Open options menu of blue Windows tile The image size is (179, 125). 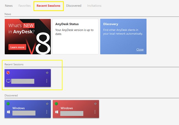[47, 112]
